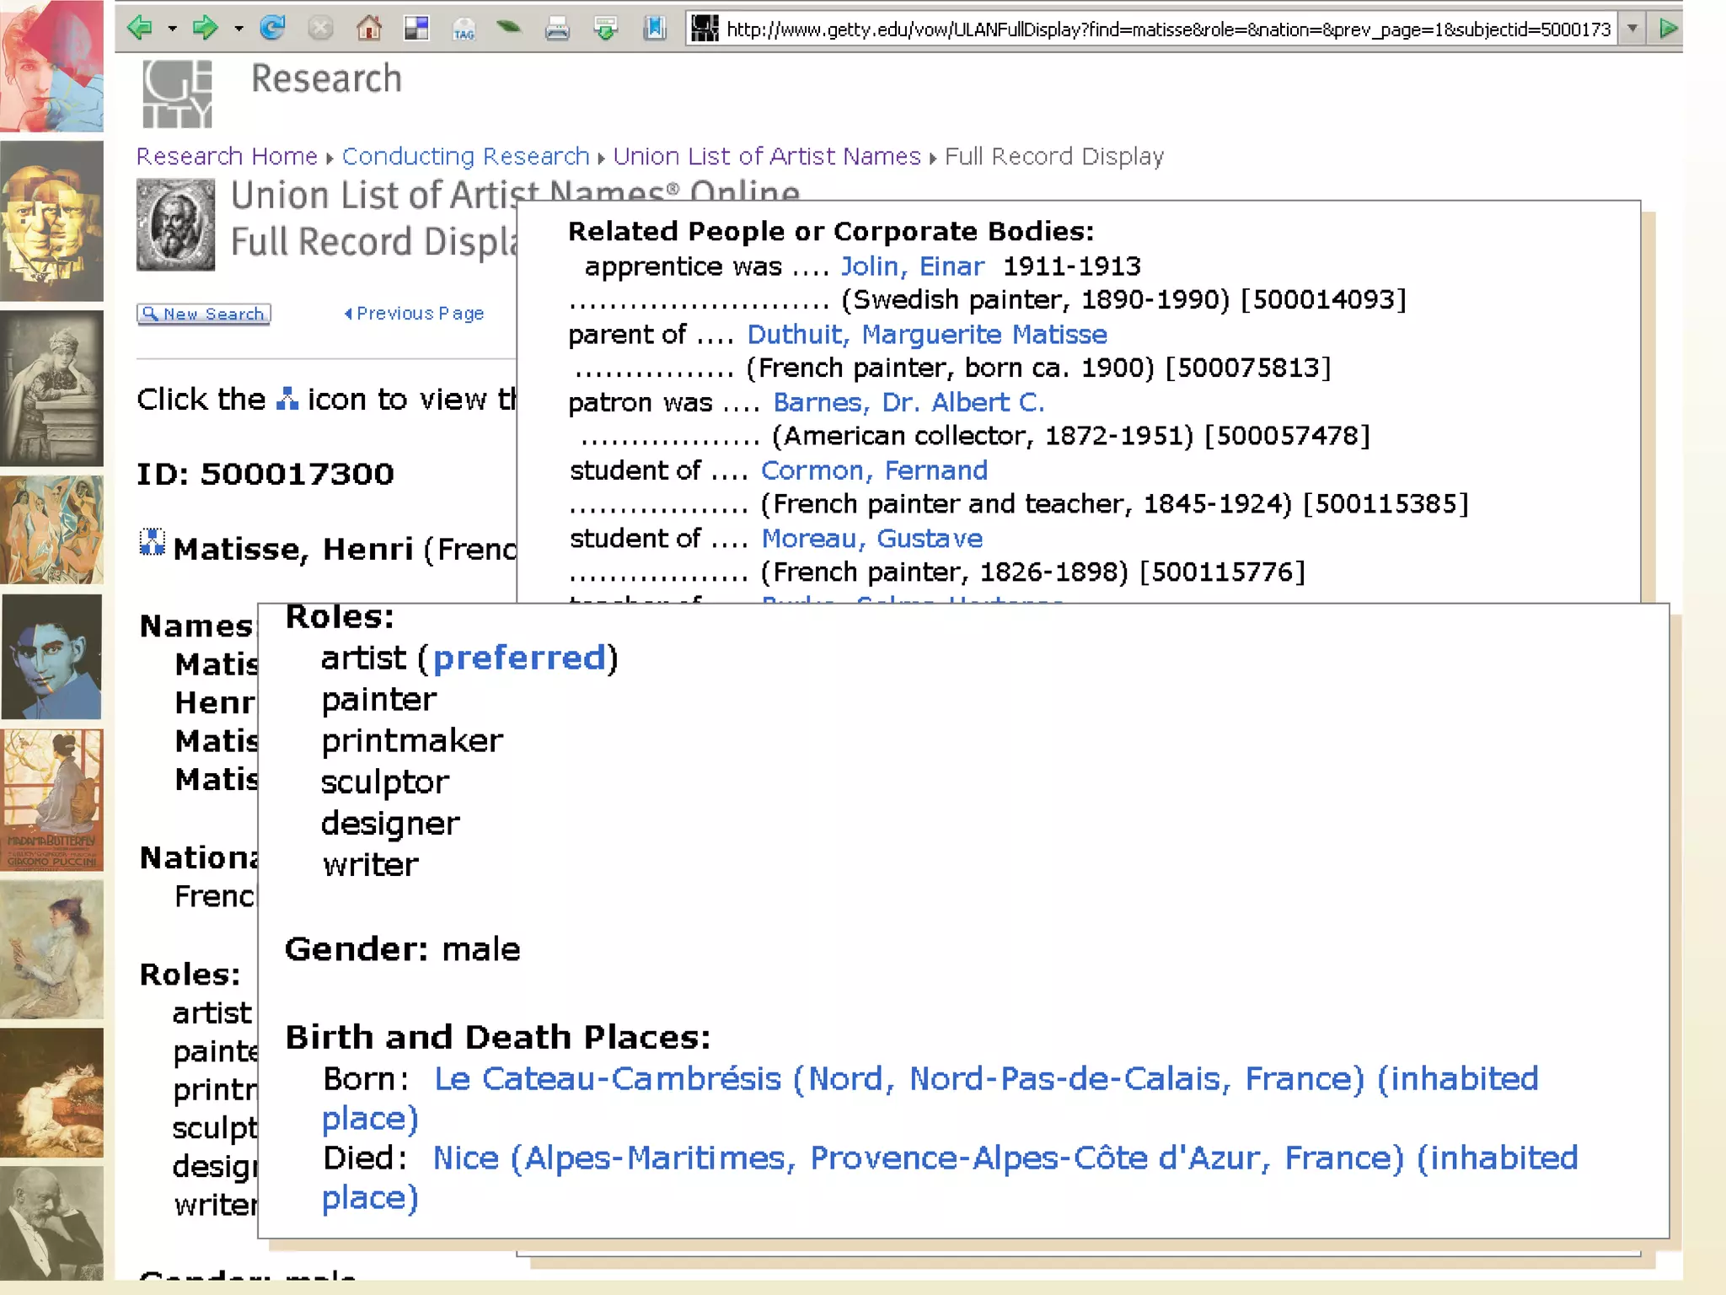Click the TAG icon in toolbar
The height and width of the screenshot is (1295, 1726).
pos(464,30)
